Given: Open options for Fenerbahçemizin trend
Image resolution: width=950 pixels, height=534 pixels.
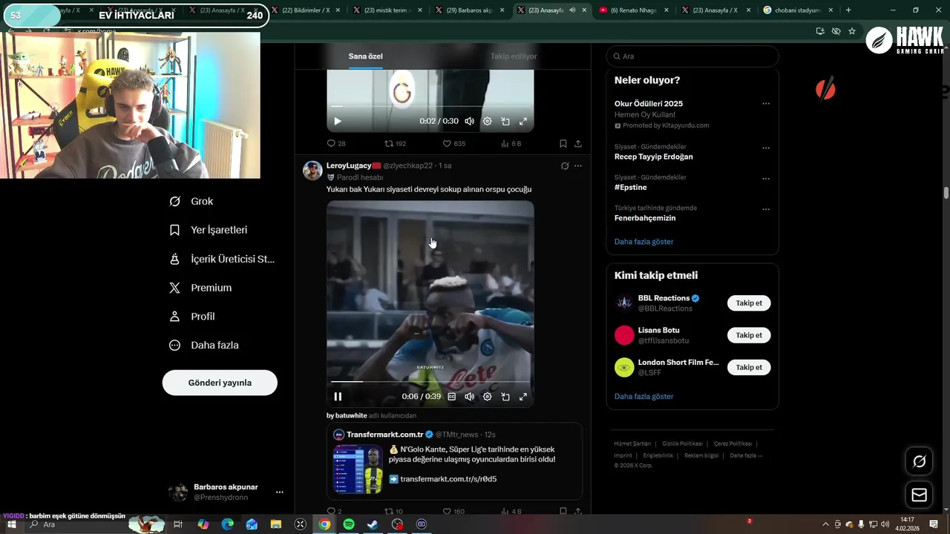Looking at the screenshot, I should click(x=766, y=209).
